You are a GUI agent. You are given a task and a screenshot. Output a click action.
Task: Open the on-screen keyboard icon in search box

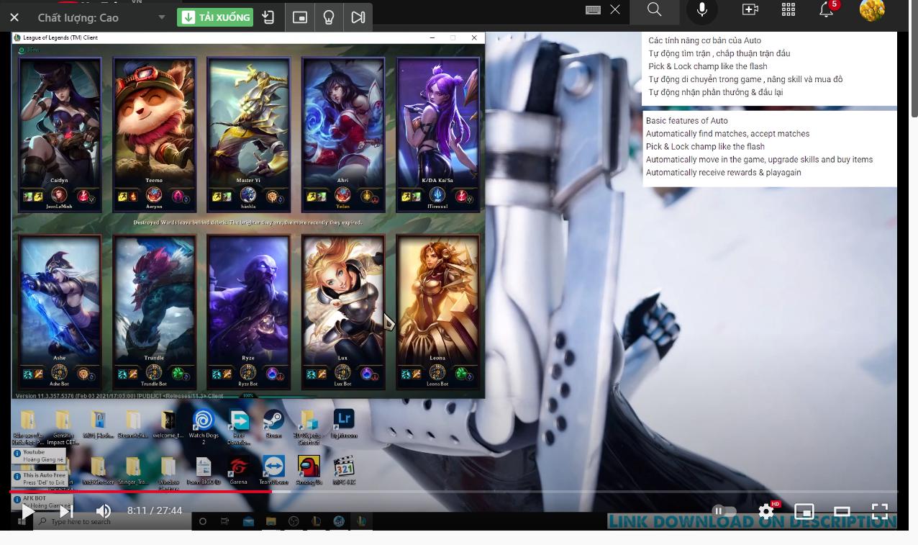[593, 9]
